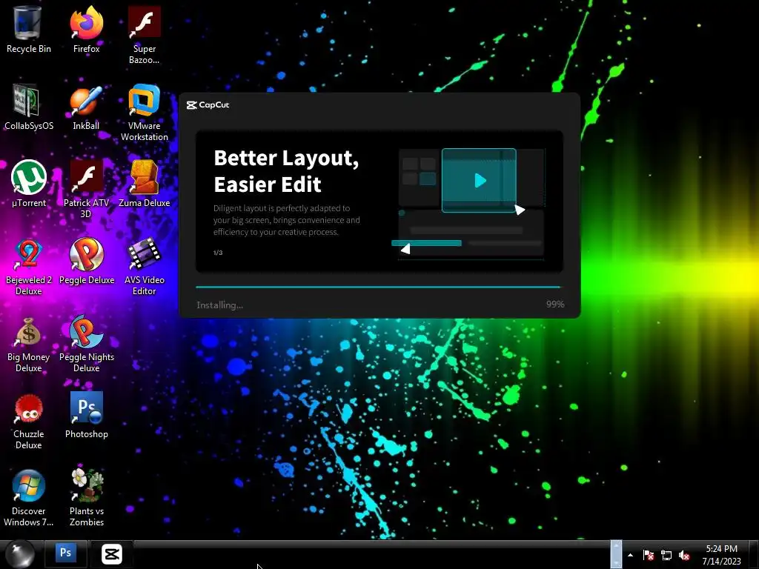Open the Windows Start orb
The image size is (759, 569).
click(20, 554)
